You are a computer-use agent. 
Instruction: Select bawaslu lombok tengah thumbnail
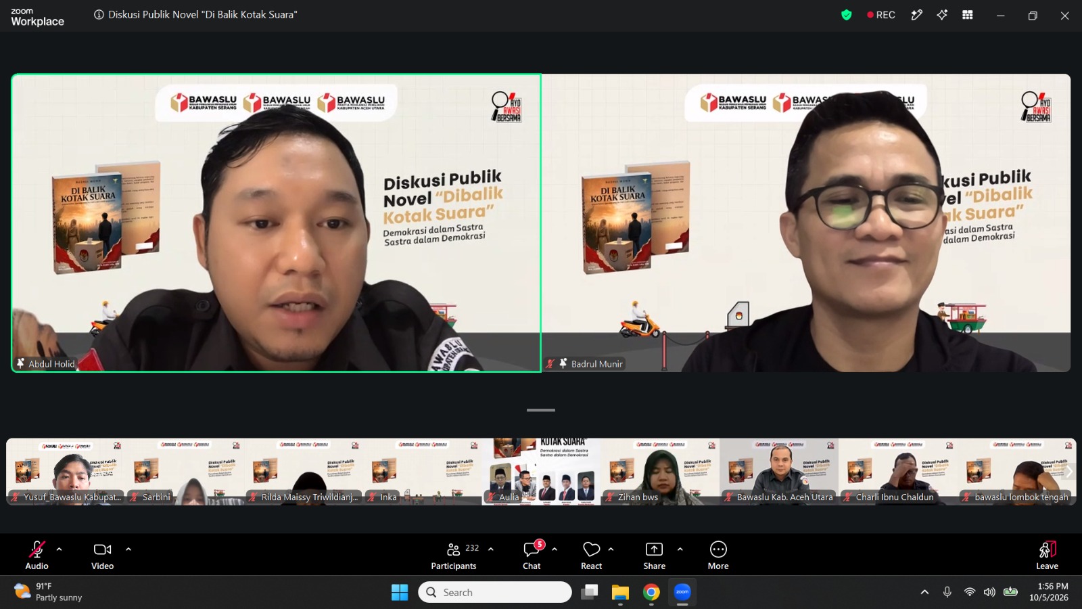pyautogui.click(x=1017, y=472)
